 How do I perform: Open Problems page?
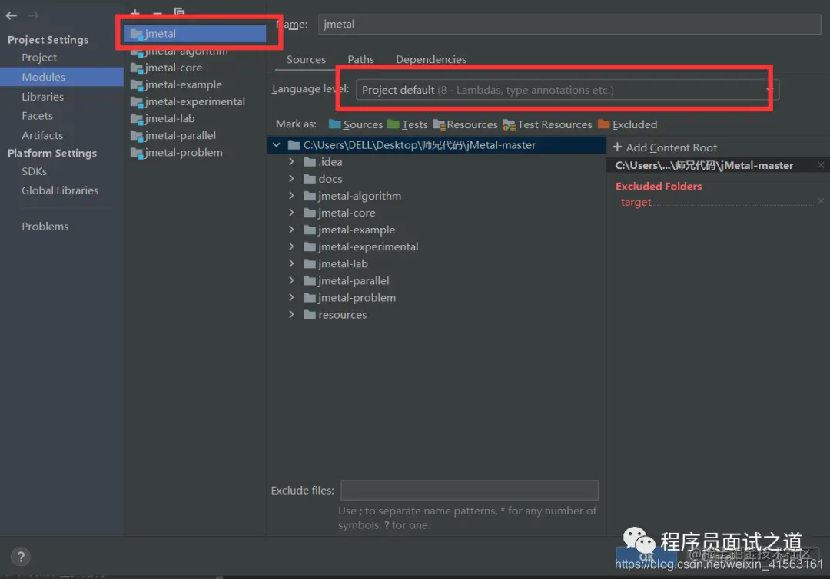click(45, 226)
